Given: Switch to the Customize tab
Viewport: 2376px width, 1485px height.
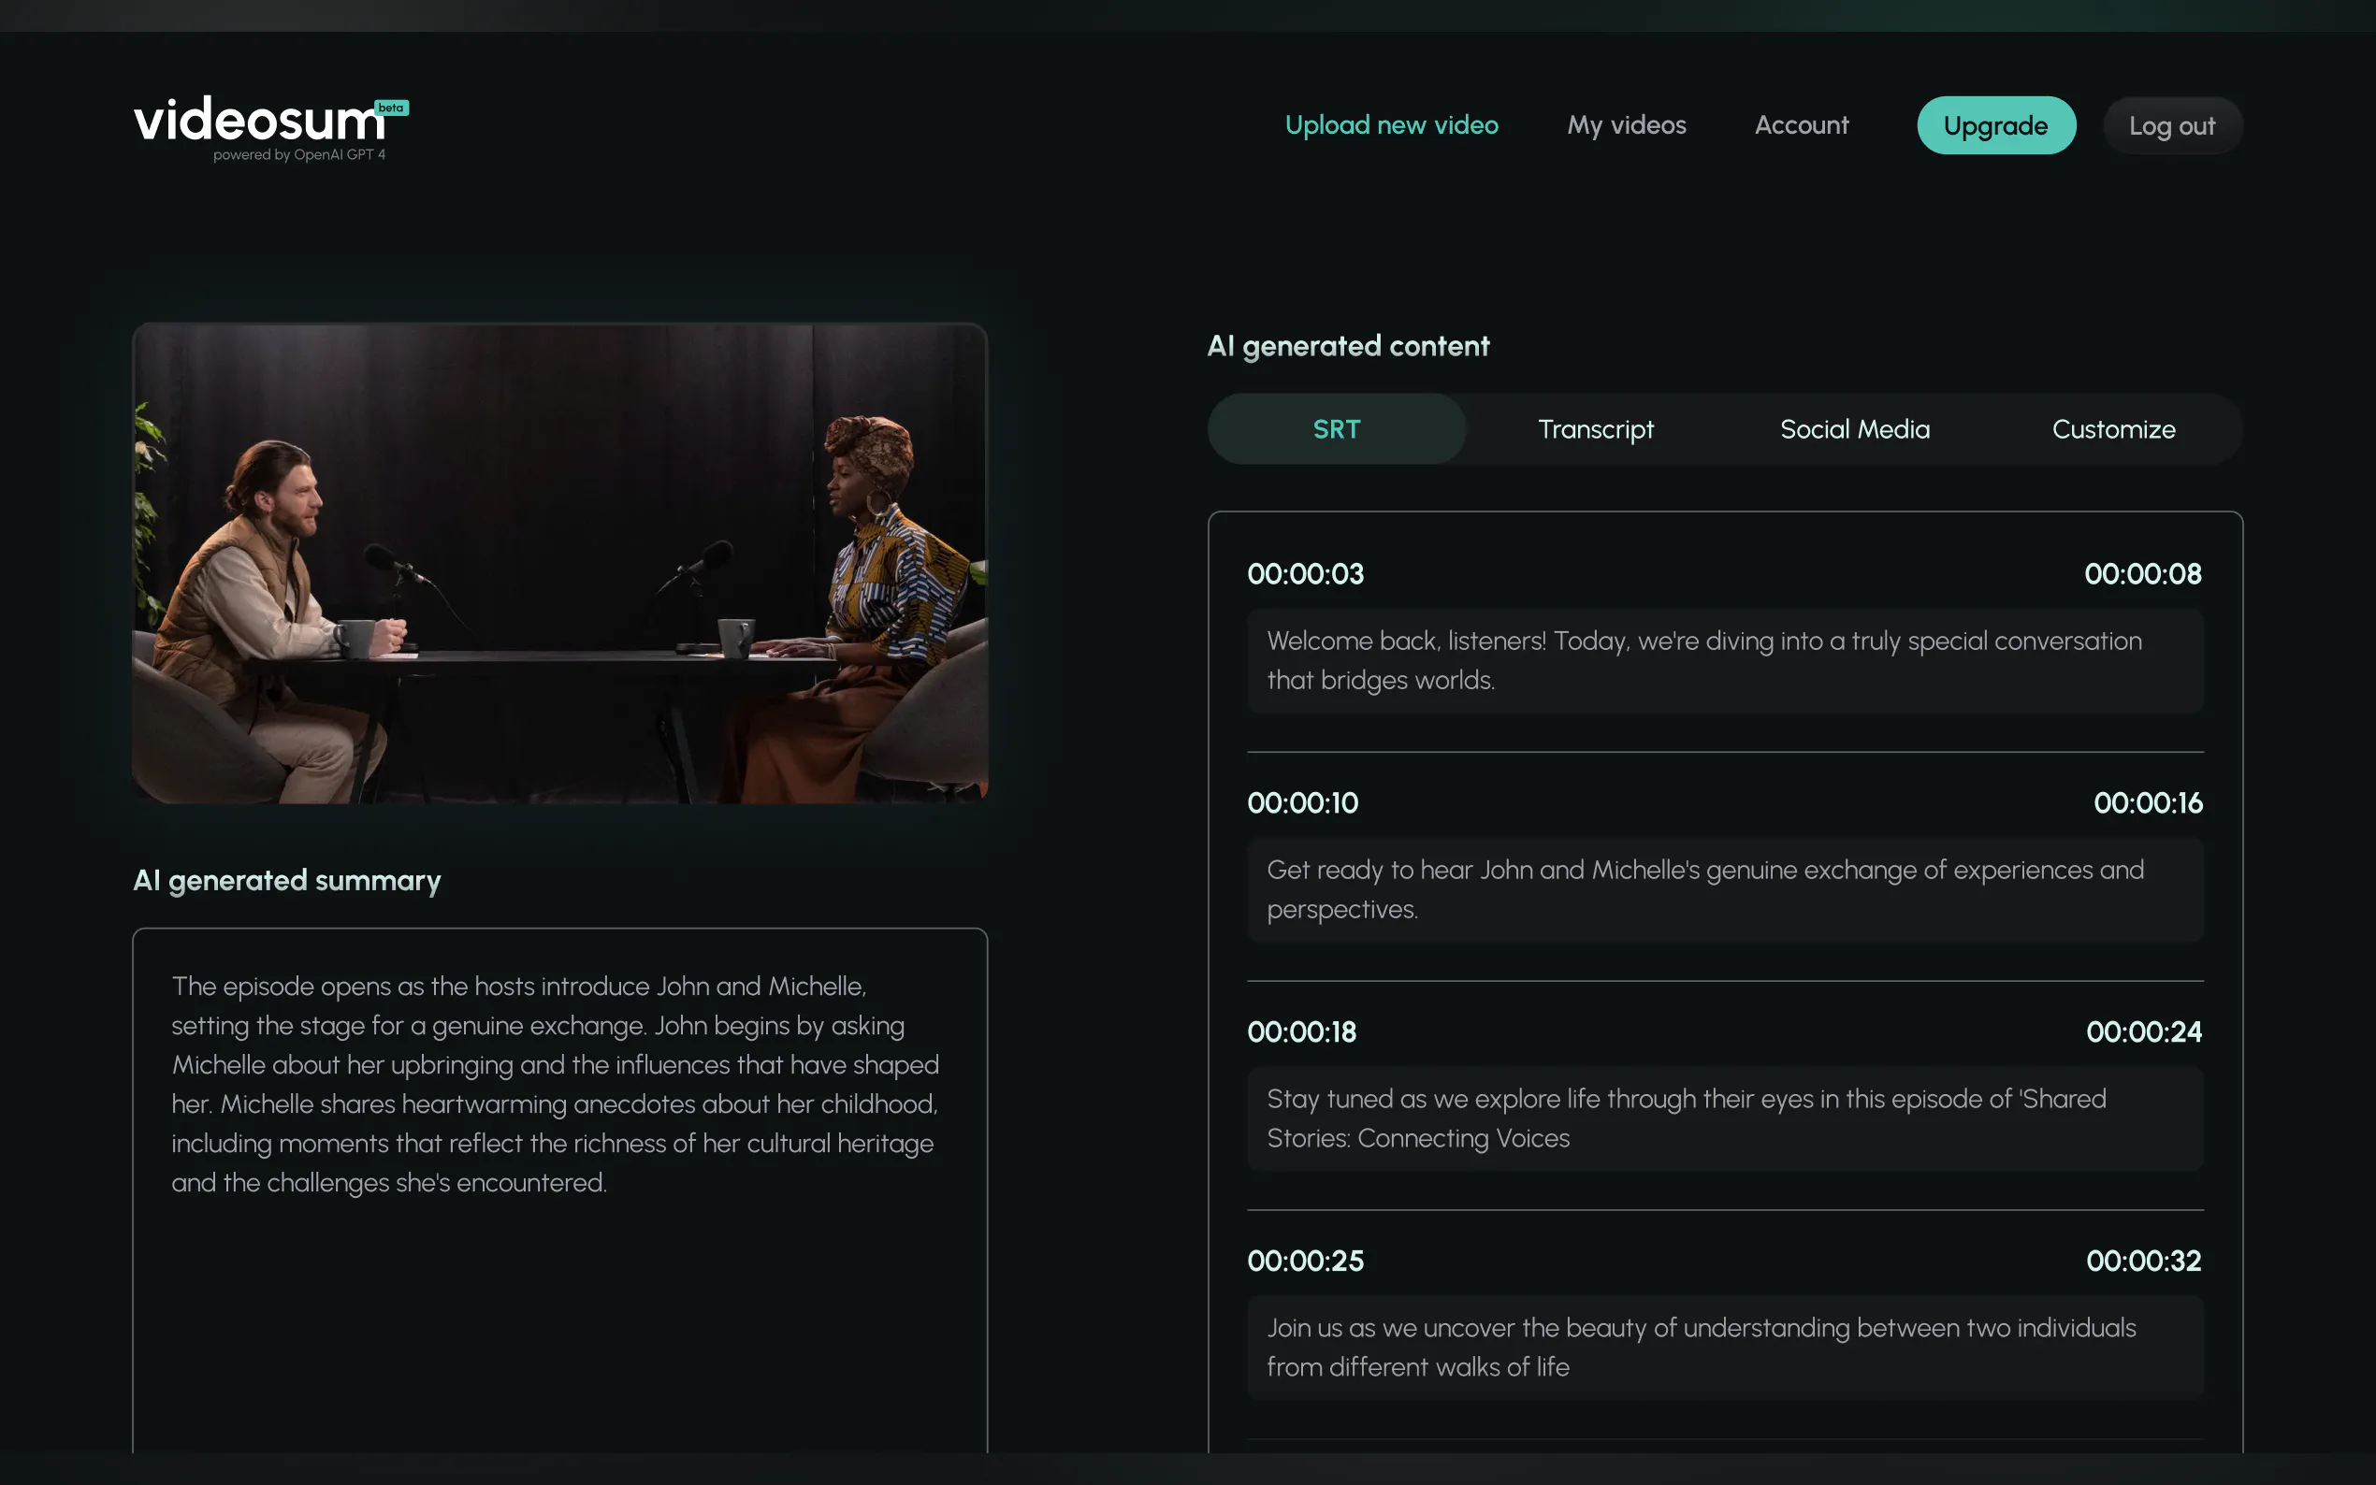Looking at the screenshot, I should (2113, 429).
